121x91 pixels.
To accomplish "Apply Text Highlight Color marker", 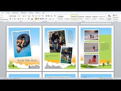I will coord(29,19).
